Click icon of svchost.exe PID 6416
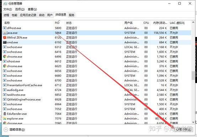This screenshot has width=197, height=137. [x=5, y=52]
